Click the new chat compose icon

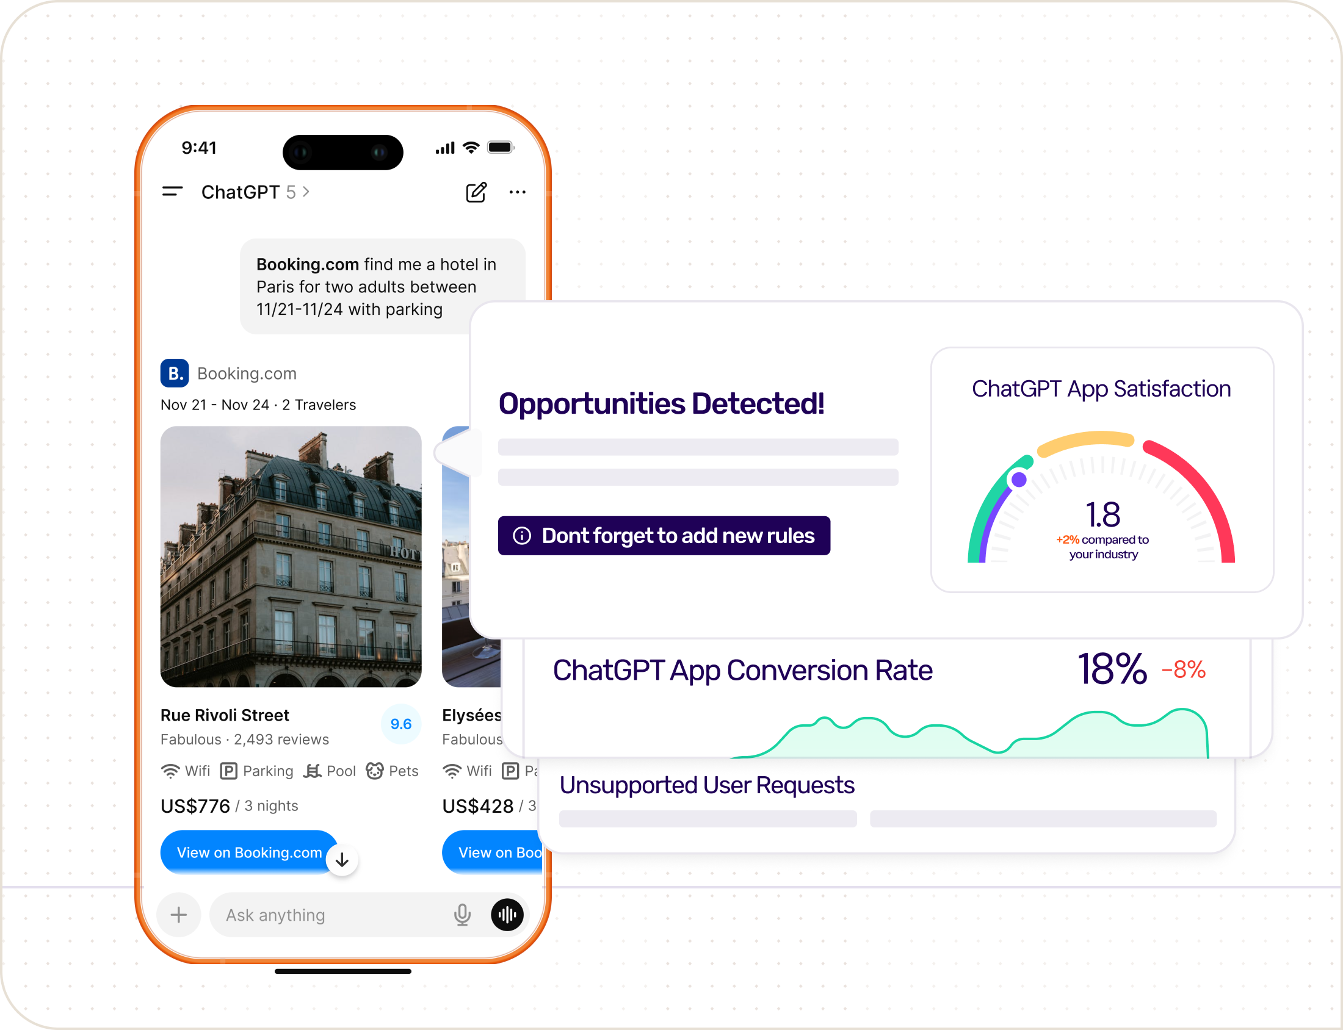tap(476, 192)
